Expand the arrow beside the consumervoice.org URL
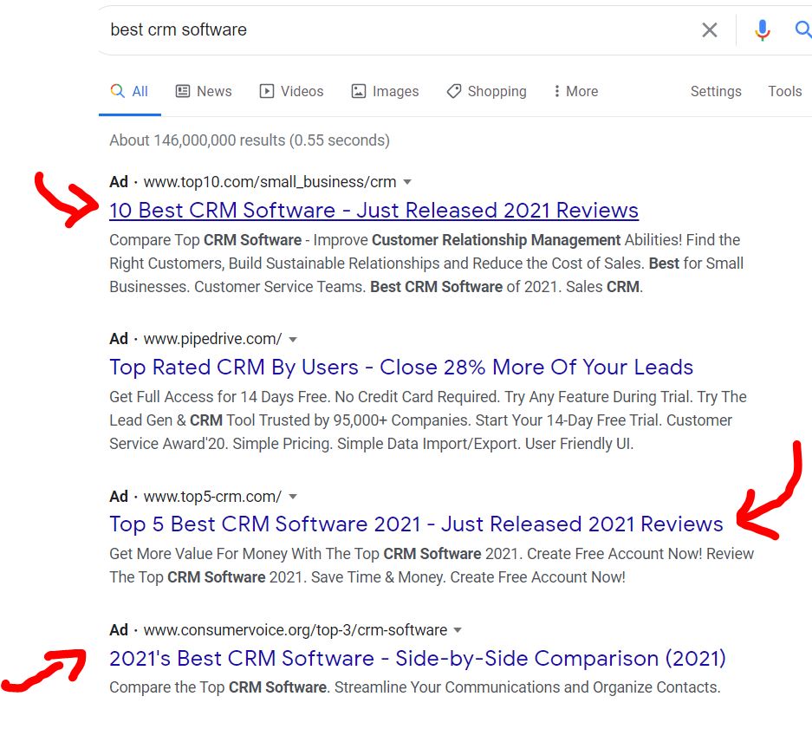 tap(458, 630)
